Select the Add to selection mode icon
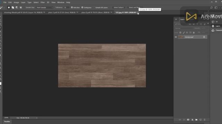The width and height of the screenshot is (222, 124). 13,8
